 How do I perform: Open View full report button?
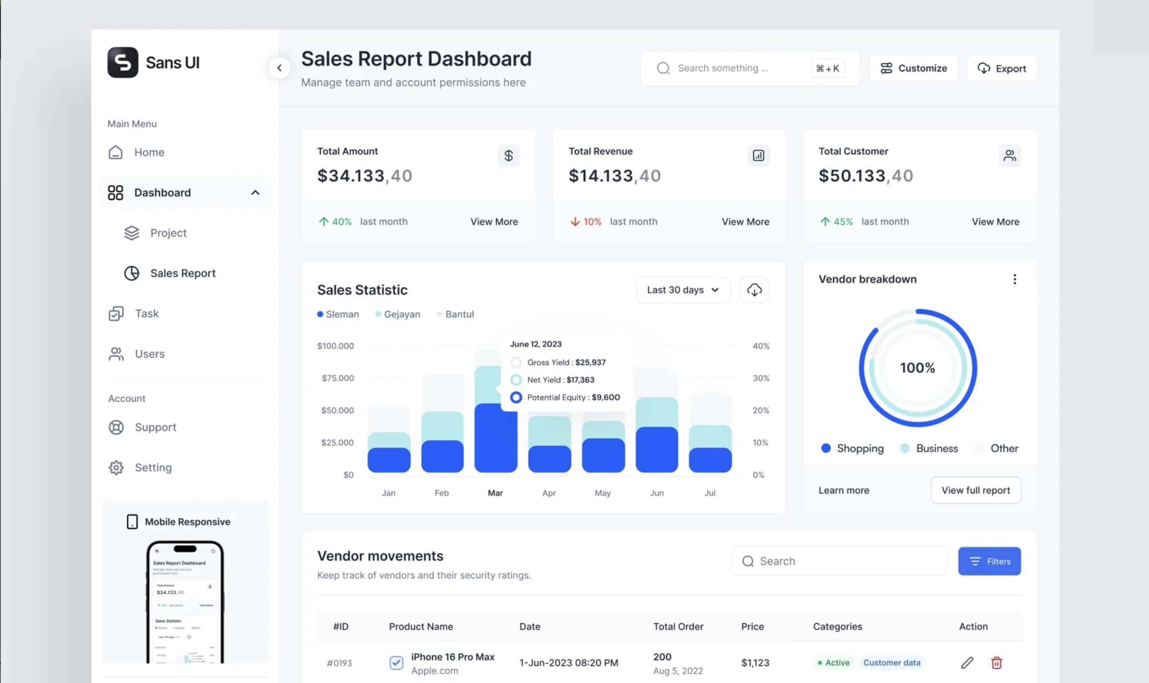(x=976, y=490)
